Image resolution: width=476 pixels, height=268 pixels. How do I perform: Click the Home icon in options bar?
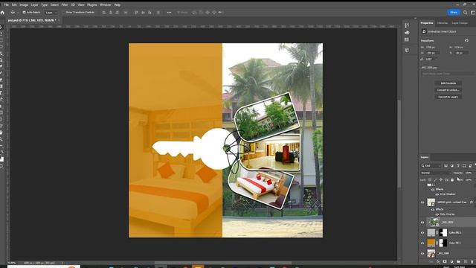(x=2, y=13)
